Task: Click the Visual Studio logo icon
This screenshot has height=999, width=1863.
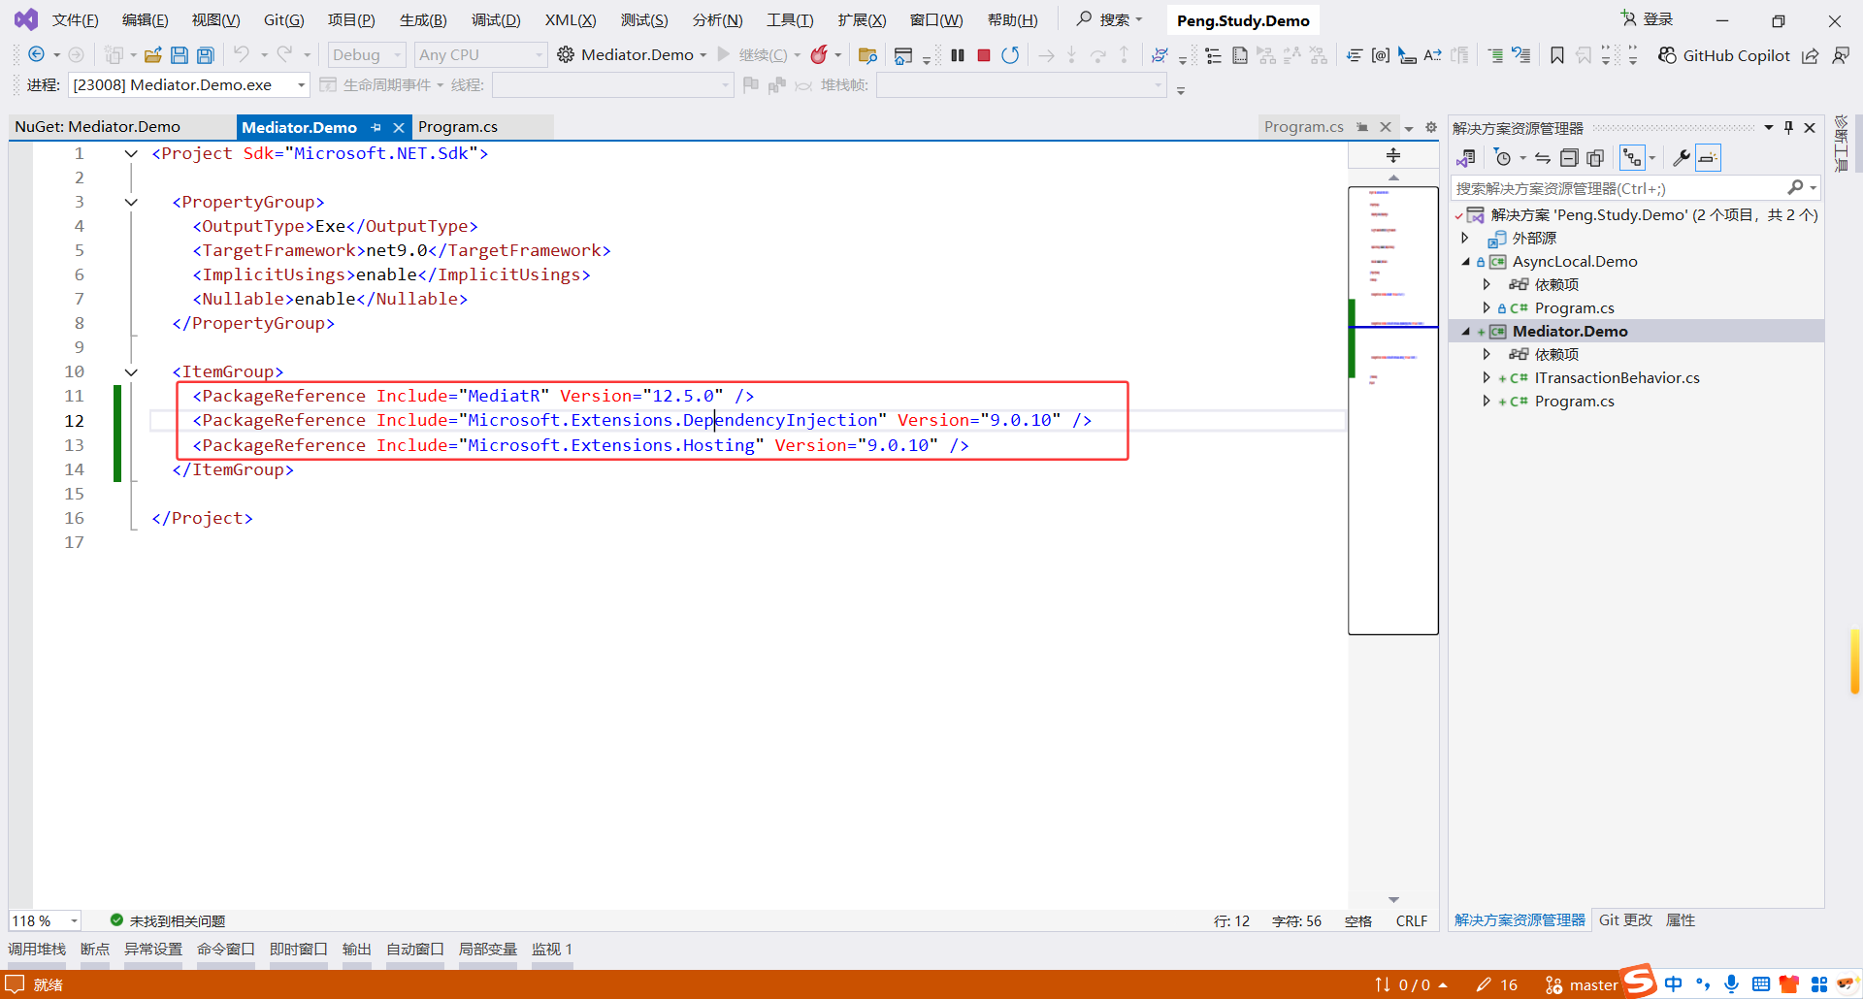Action: [x=26, y=19]
